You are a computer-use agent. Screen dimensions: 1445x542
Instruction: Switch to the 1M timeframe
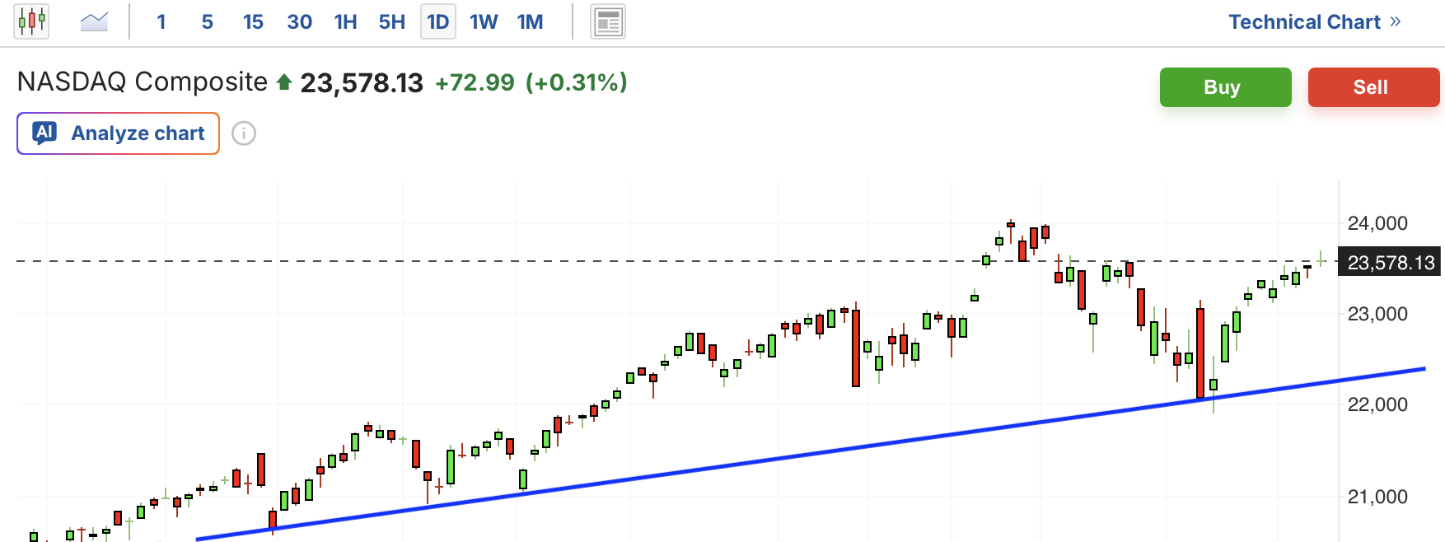531,22
